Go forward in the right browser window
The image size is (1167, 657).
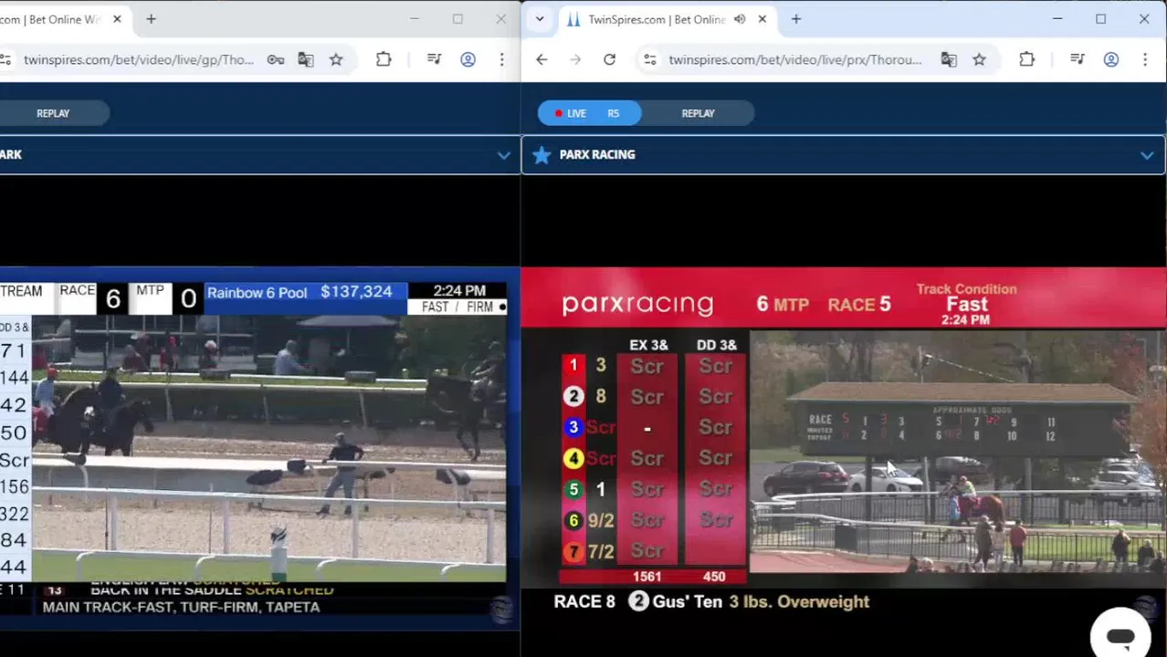tap(575, 59)
